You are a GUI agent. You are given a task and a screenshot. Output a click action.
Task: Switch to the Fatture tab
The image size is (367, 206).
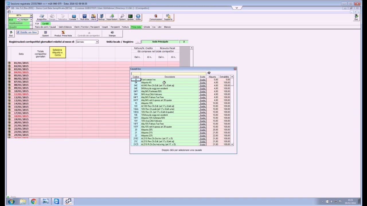click(x=125, y=27)
